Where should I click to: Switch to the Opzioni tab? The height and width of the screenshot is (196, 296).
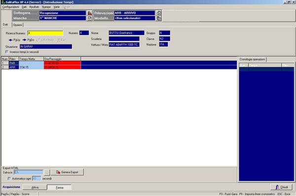[x=18, y=25]
